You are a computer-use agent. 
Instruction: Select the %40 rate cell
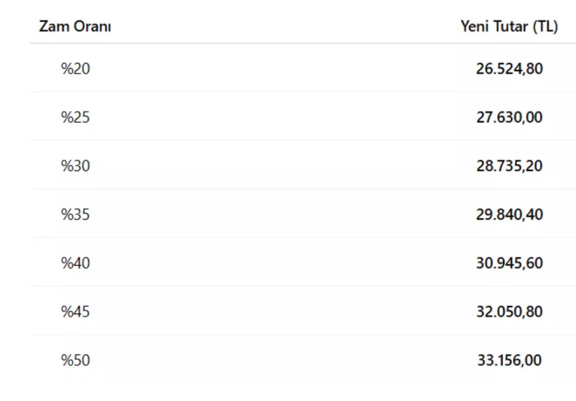tap(75, 263)
